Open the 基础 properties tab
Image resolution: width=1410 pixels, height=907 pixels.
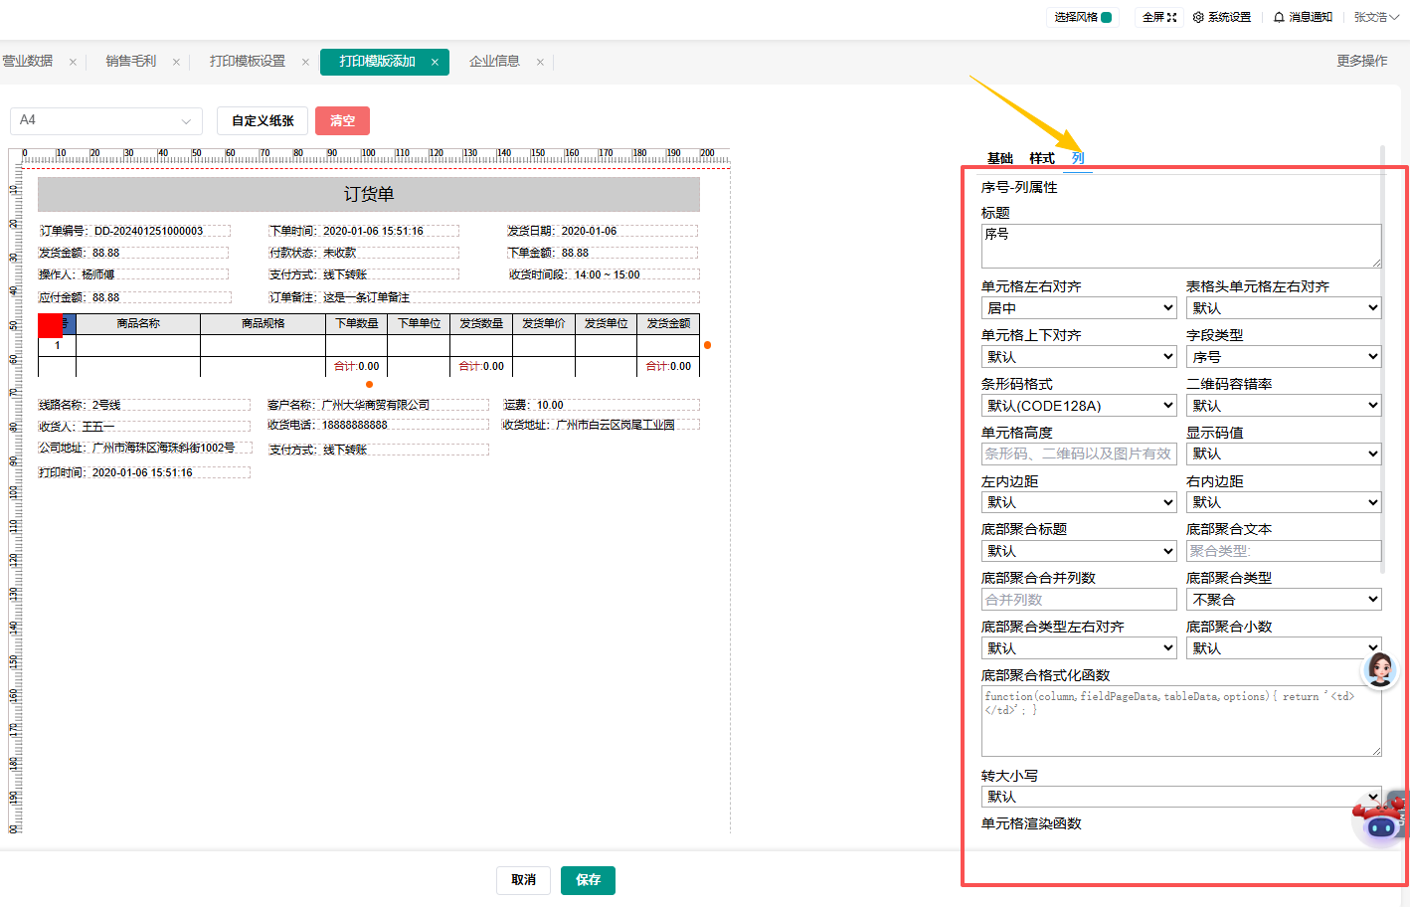(999, 158)
